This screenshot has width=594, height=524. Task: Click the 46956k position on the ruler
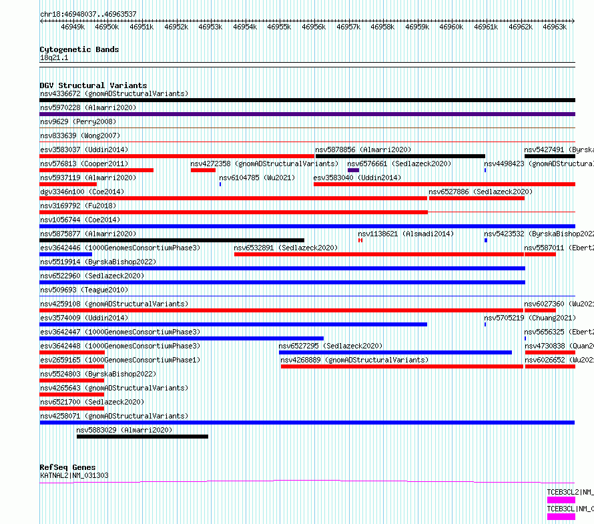coord(314,27)
